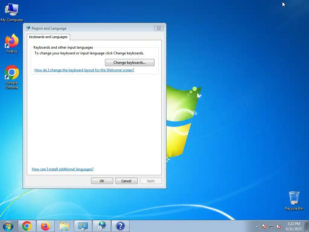Image resolution: width=309 pixels, height=232 pixels.
Task: Click the greyed-out Apply button
Action: tap(151, 181)
